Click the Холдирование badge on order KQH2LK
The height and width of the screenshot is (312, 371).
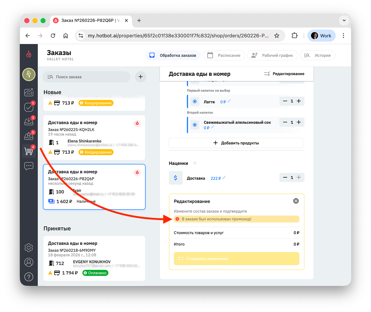[96, 152]
